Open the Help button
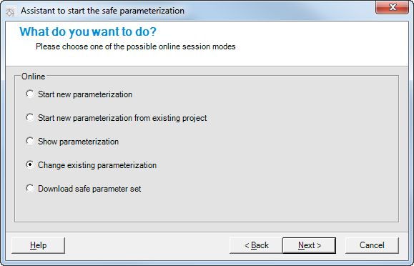414x266 pixels. [39, 245]
